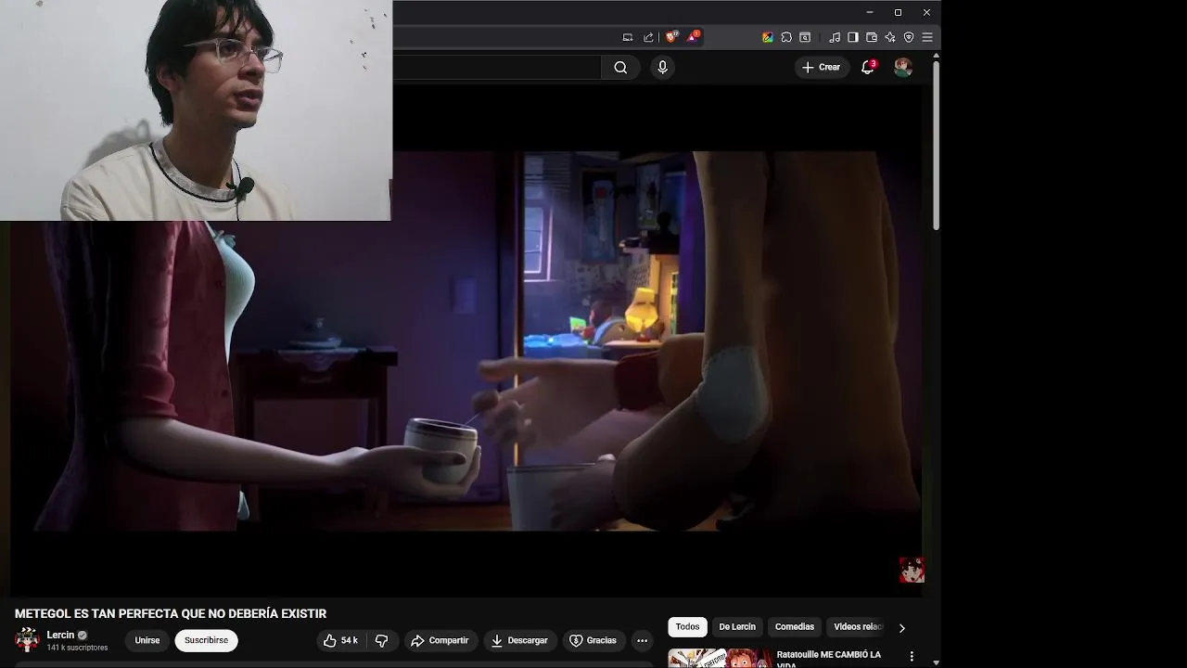This screenshot has width=1187, height=668.
Task: Click the Brave Shields lion icon
Action: [x=672, y=37]
